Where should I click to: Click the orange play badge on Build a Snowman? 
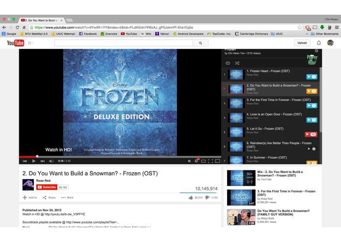(x=312, y=91)
